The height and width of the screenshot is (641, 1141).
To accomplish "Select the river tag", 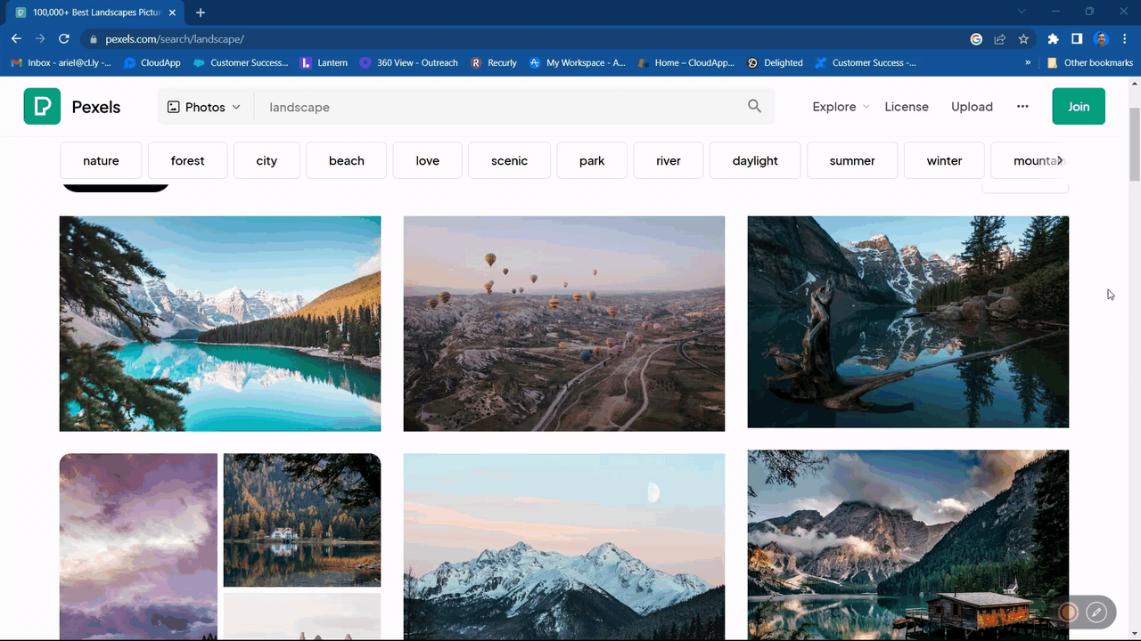I will [669, 160].
